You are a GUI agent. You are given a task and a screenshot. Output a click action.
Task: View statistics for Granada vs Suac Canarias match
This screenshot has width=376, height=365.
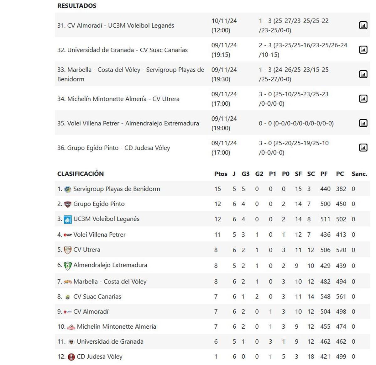click(x=363, y=50)
